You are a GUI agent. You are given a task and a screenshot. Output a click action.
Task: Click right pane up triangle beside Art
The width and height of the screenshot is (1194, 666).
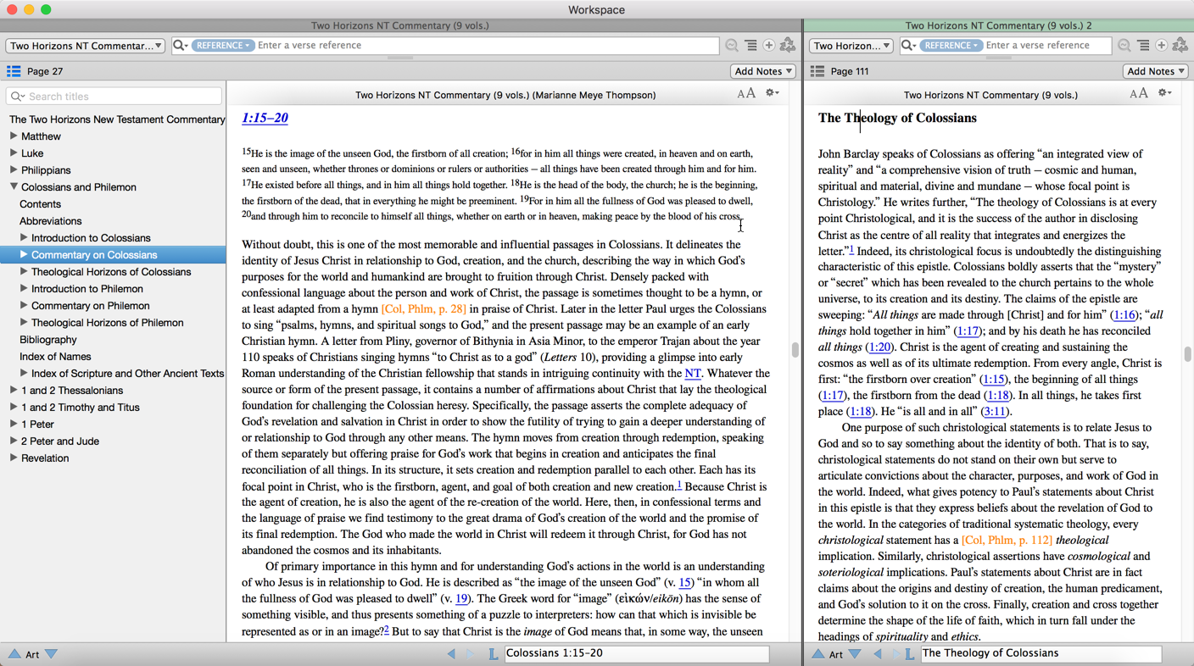point(817,653)
